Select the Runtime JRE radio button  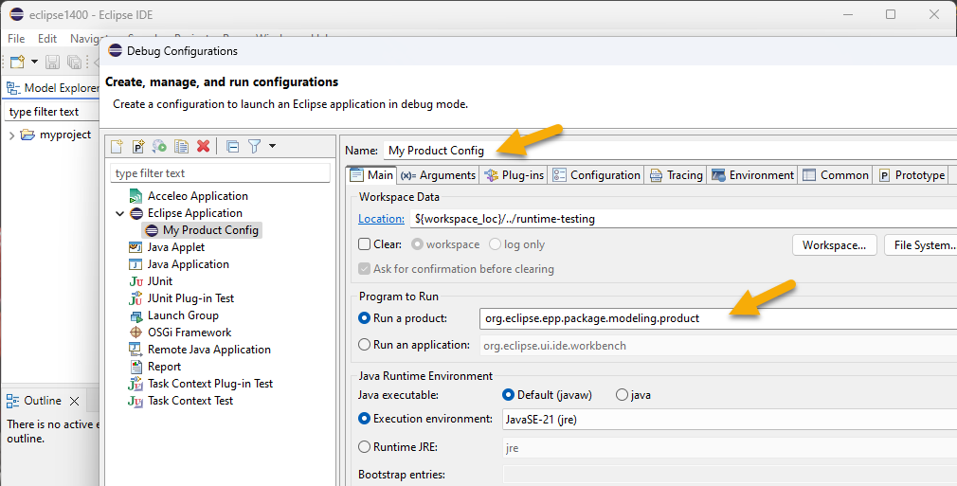coord(365,447)
